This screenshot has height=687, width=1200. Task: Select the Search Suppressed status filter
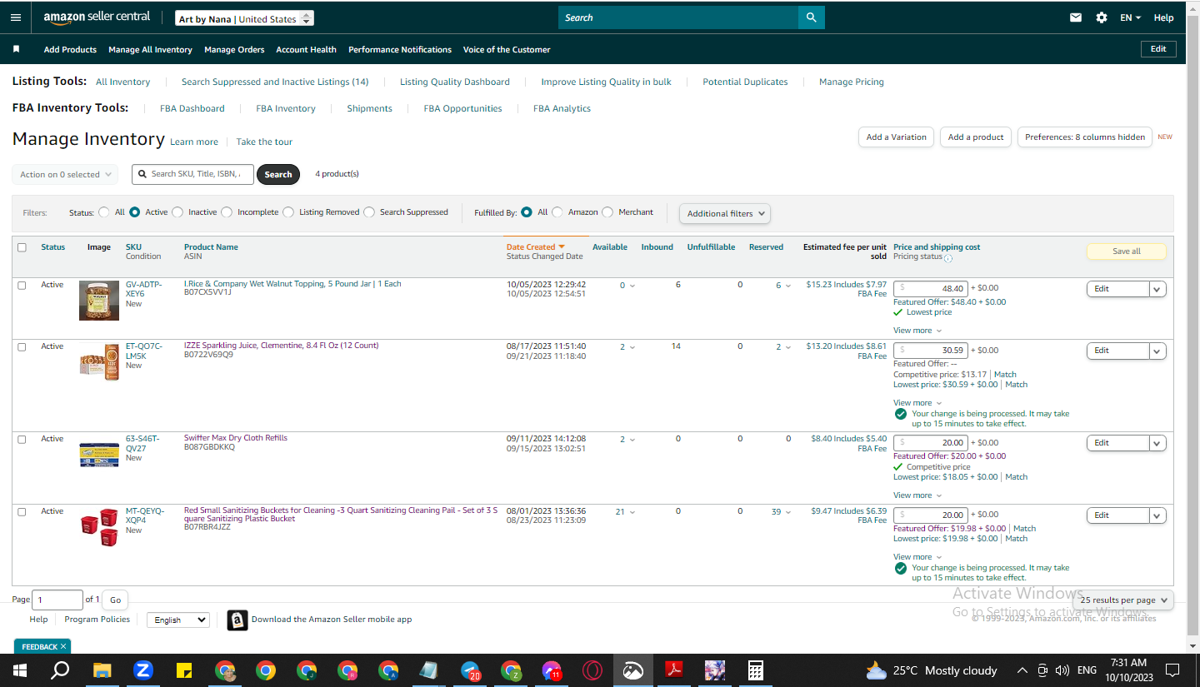point(369,212)
